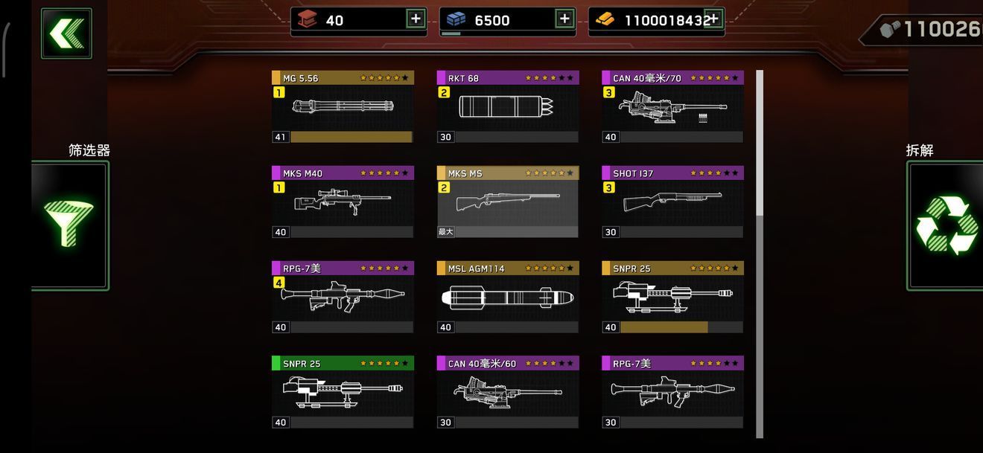The height and width of the screenshot is (453, 983).
Task: Choose the CAN 40毫米/70 cannon
Action: (672, 107)
